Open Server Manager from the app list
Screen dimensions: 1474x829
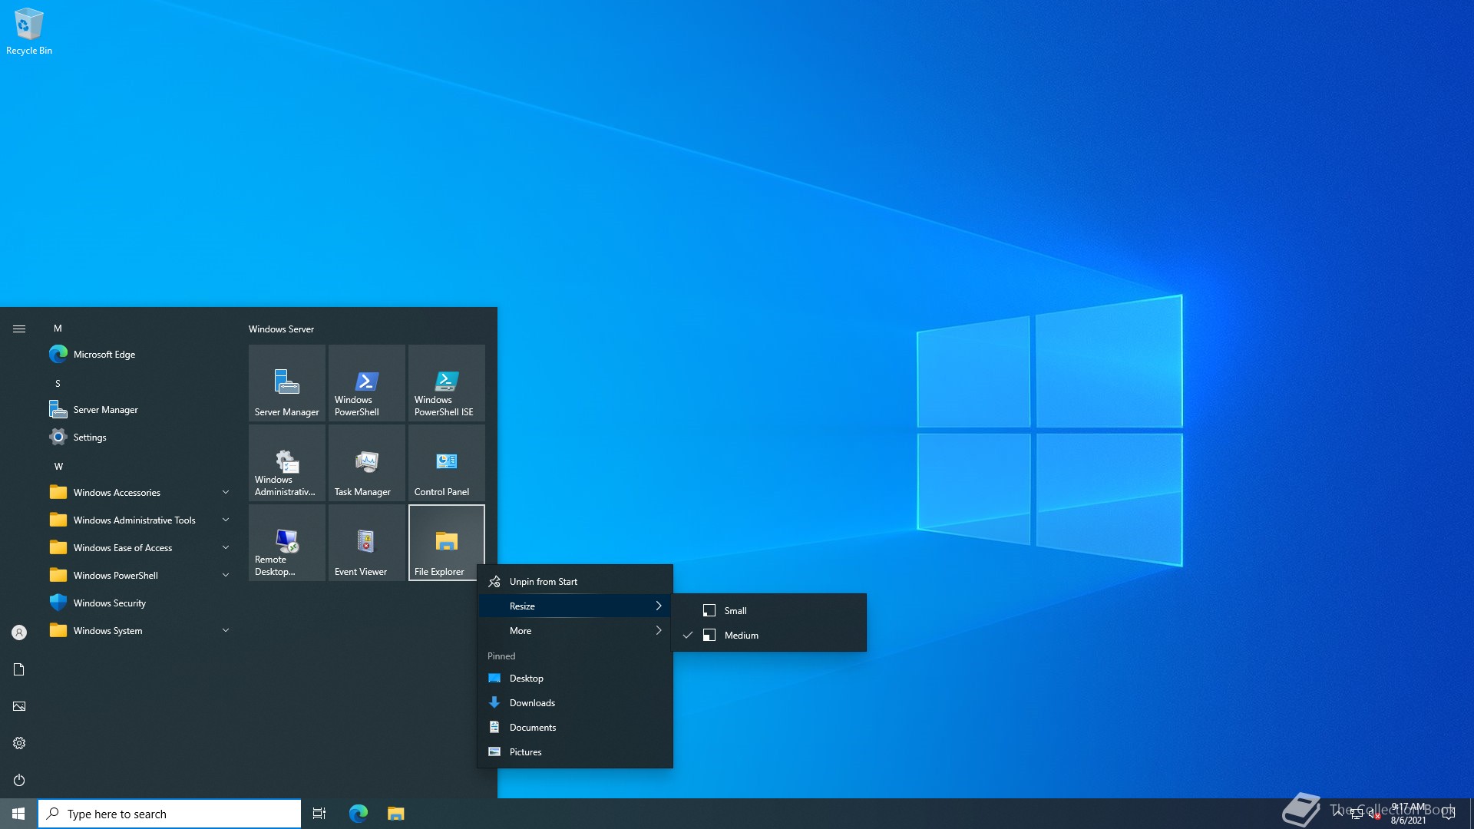point(138,410)
